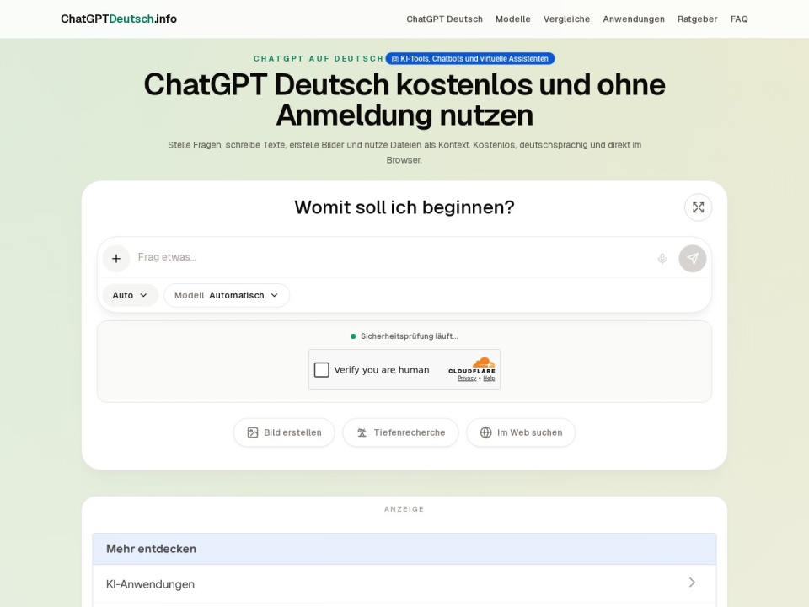
Task: Open the Cloudflare Help link
Action: 489,379
